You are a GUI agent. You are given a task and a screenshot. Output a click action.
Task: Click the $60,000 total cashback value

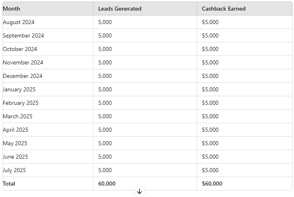click(212, 184)
